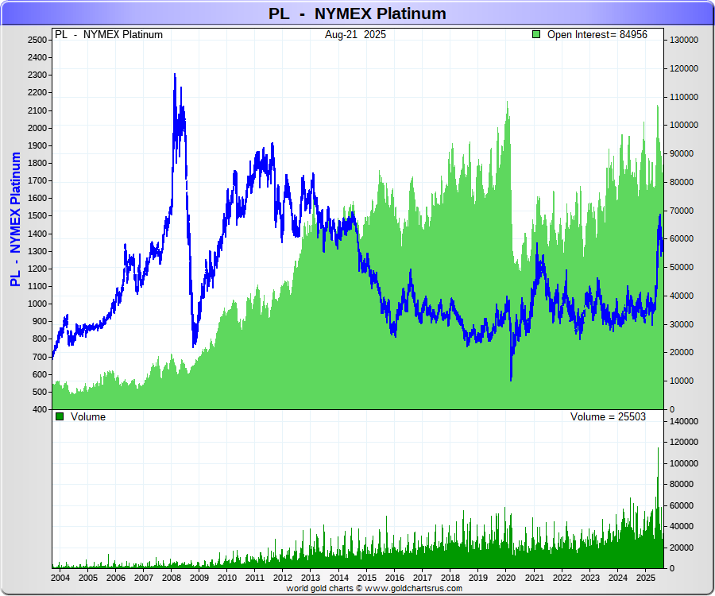This screenshot has height=596, width=715.
Task: Click the 2016 year label on the x-axis
Action: [394, 578]
